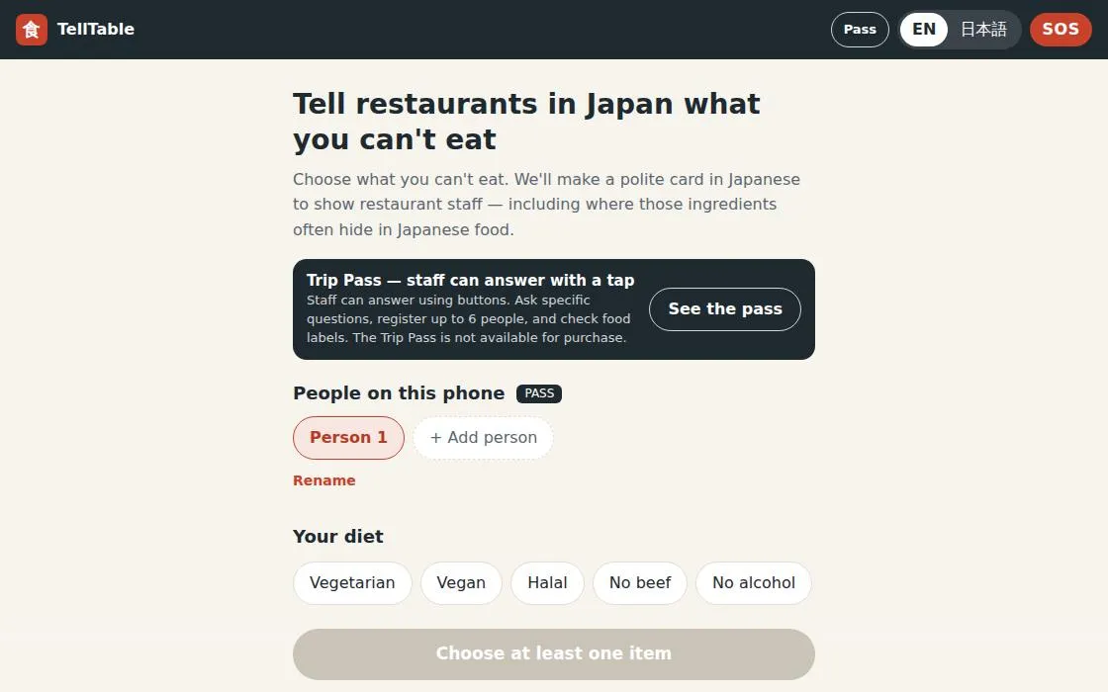Add a new person
Image resolution: width=1108 pixels, height=692 pixels.
(484, 438)
